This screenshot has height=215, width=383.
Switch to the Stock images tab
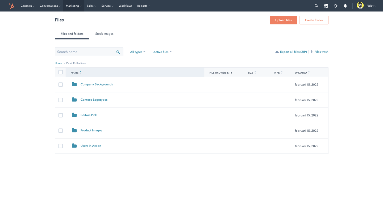[x=104, y=34]
